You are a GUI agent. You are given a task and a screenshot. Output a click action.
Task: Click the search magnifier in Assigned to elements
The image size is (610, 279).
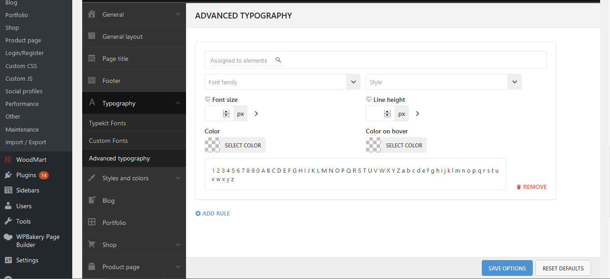click(278, 60)
